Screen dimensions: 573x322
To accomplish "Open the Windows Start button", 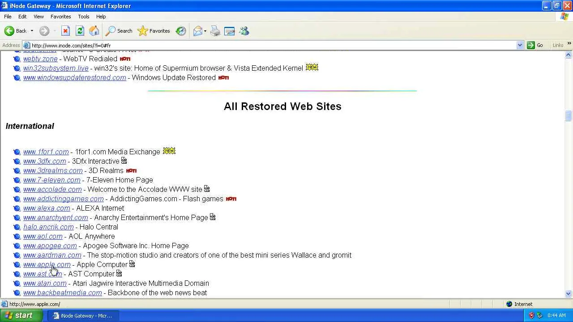I will pyautogui.click(x=21, y=315).
